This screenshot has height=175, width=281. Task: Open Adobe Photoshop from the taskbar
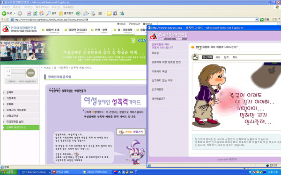tap(96, 172)
